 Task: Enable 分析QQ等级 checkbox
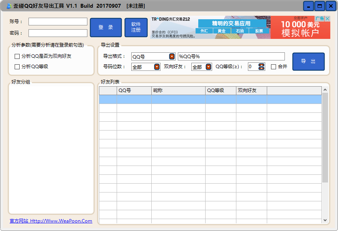[x=17, y=67]
